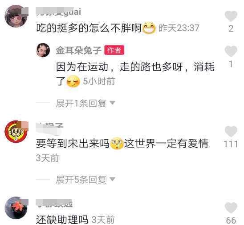The width and height of the screenshot is (244, 225).
Task: Tap the 作者 badge
Action: [x=114, y=50]
